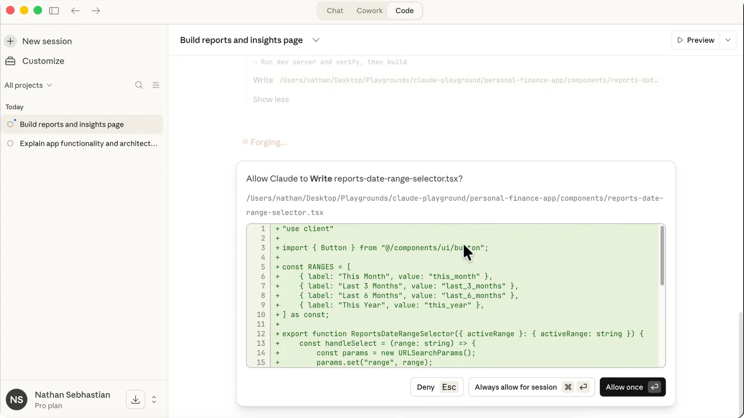Switch to the Chat tab
Viewport: 744px width, 418px height.
tap(335, 10)
